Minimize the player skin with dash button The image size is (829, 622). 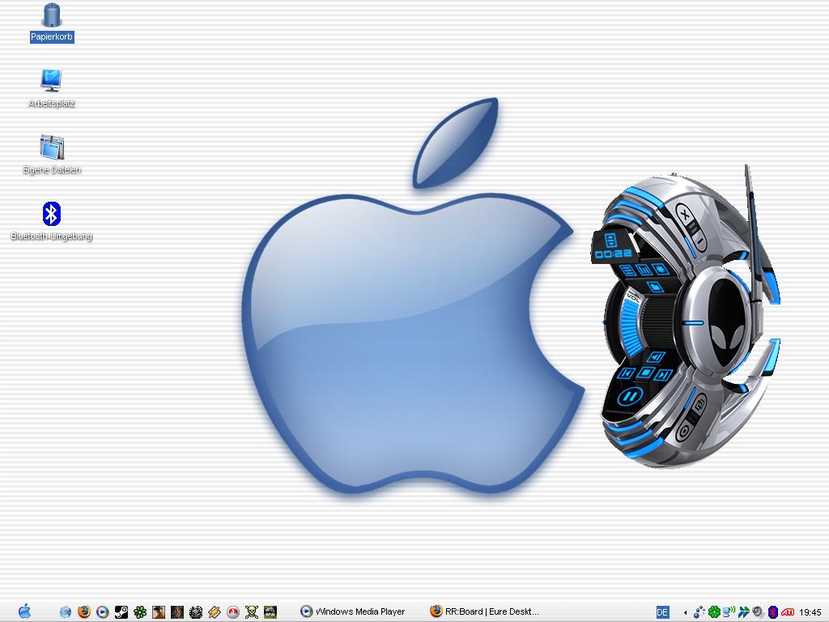tap(699, 241)
